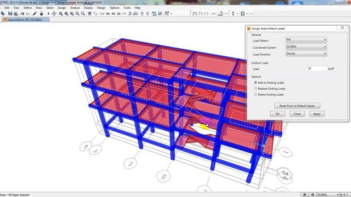The width and height of the screenshot is (351, 197).
Task: Click the Undo arrow icon
Action: click(22, 14)
